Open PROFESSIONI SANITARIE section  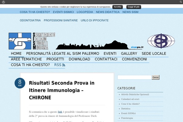[61, 20]
